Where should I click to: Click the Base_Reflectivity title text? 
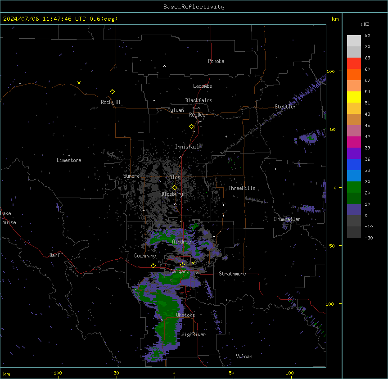pos(194,7)
